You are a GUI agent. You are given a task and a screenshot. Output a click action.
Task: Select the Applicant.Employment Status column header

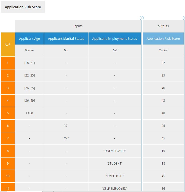pyautogui.click(x=115, y=39)
